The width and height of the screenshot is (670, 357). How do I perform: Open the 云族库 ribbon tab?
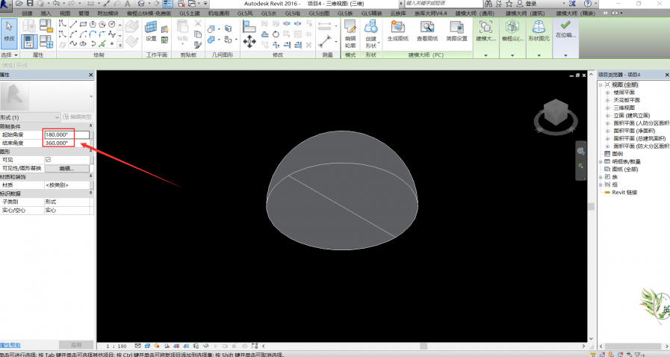(398, 13)
